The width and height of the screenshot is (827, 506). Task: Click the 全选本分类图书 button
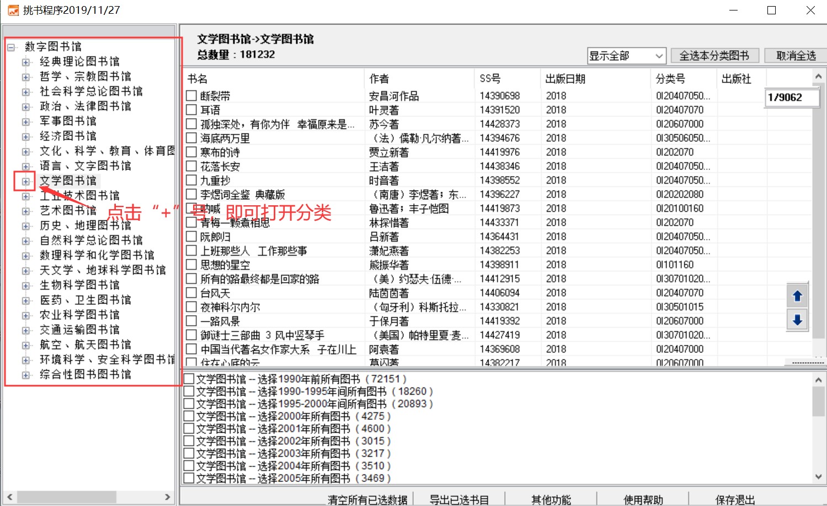(714, 56)
